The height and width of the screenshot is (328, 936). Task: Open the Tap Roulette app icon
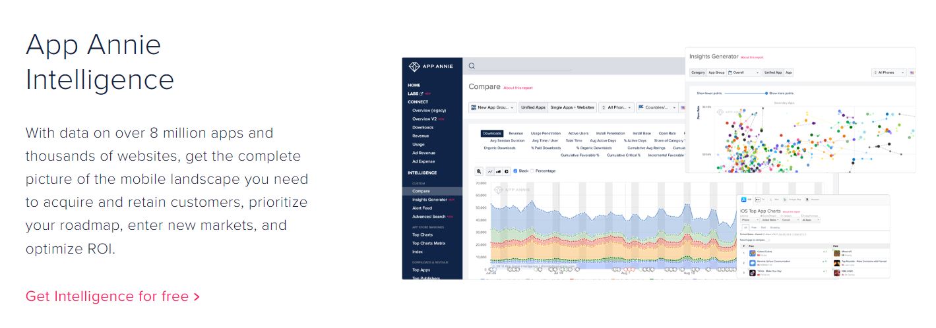tap(836, 263)
